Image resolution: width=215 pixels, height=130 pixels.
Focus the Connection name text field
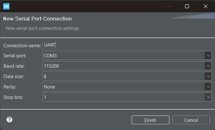[x=126, y=45]
